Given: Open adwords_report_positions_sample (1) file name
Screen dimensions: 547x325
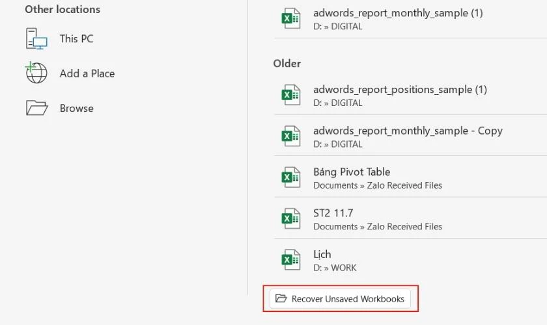Looking at the screenshot, I should (400, 90).
